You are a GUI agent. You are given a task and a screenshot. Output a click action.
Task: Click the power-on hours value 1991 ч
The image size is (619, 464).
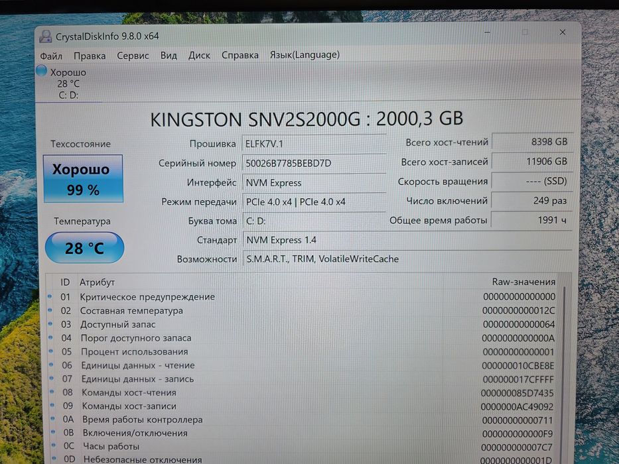[x=531, y=220]
